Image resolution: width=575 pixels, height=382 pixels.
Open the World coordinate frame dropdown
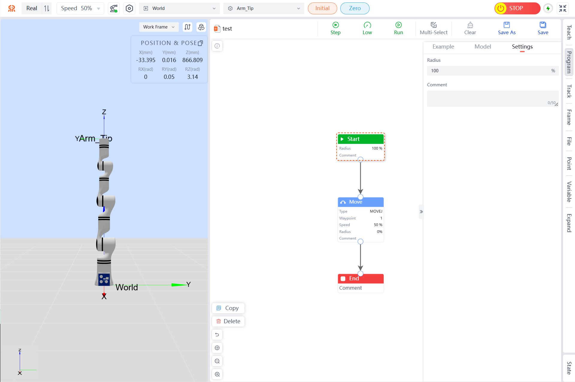[x=179, y=8]
